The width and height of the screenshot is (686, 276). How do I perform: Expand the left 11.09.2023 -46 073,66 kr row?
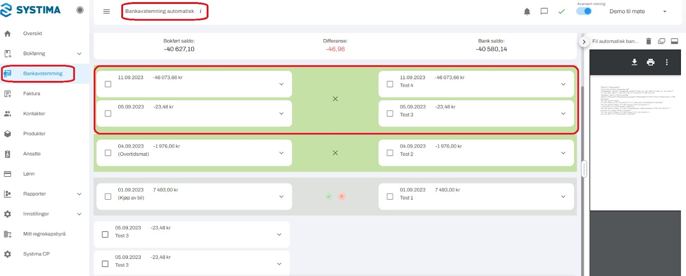tap(281, 84)
